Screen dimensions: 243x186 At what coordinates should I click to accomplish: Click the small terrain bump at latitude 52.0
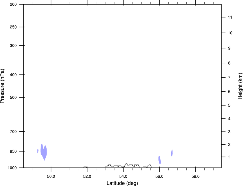pyautogui.click(x=85, y=167)
